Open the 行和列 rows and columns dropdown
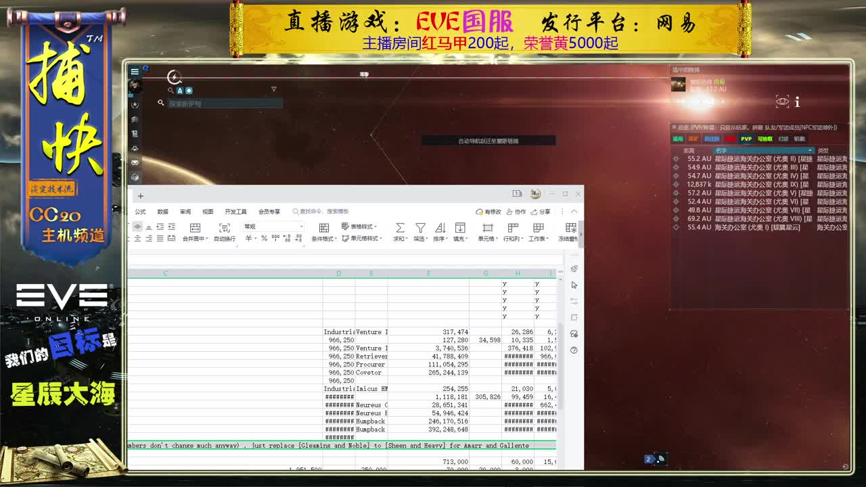Screen dimensions: 866x487 pyautogui.click(x=512, y=232)
